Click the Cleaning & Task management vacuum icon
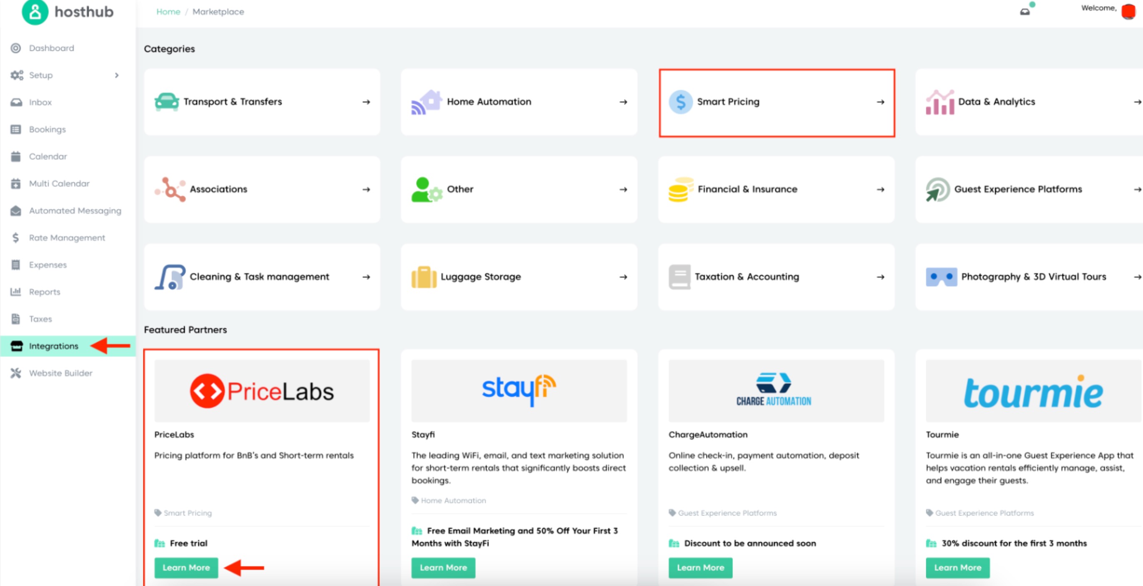 (x=170, y=277)
